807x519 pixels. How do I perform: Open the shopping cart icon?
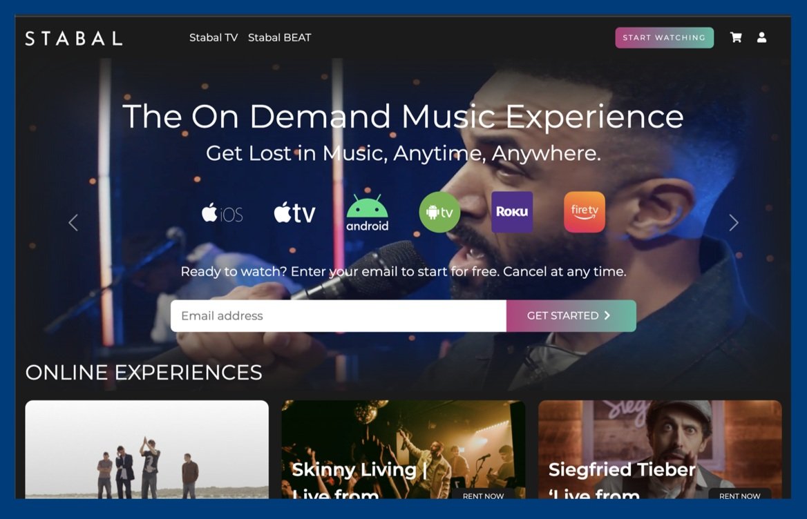[736, 37]
